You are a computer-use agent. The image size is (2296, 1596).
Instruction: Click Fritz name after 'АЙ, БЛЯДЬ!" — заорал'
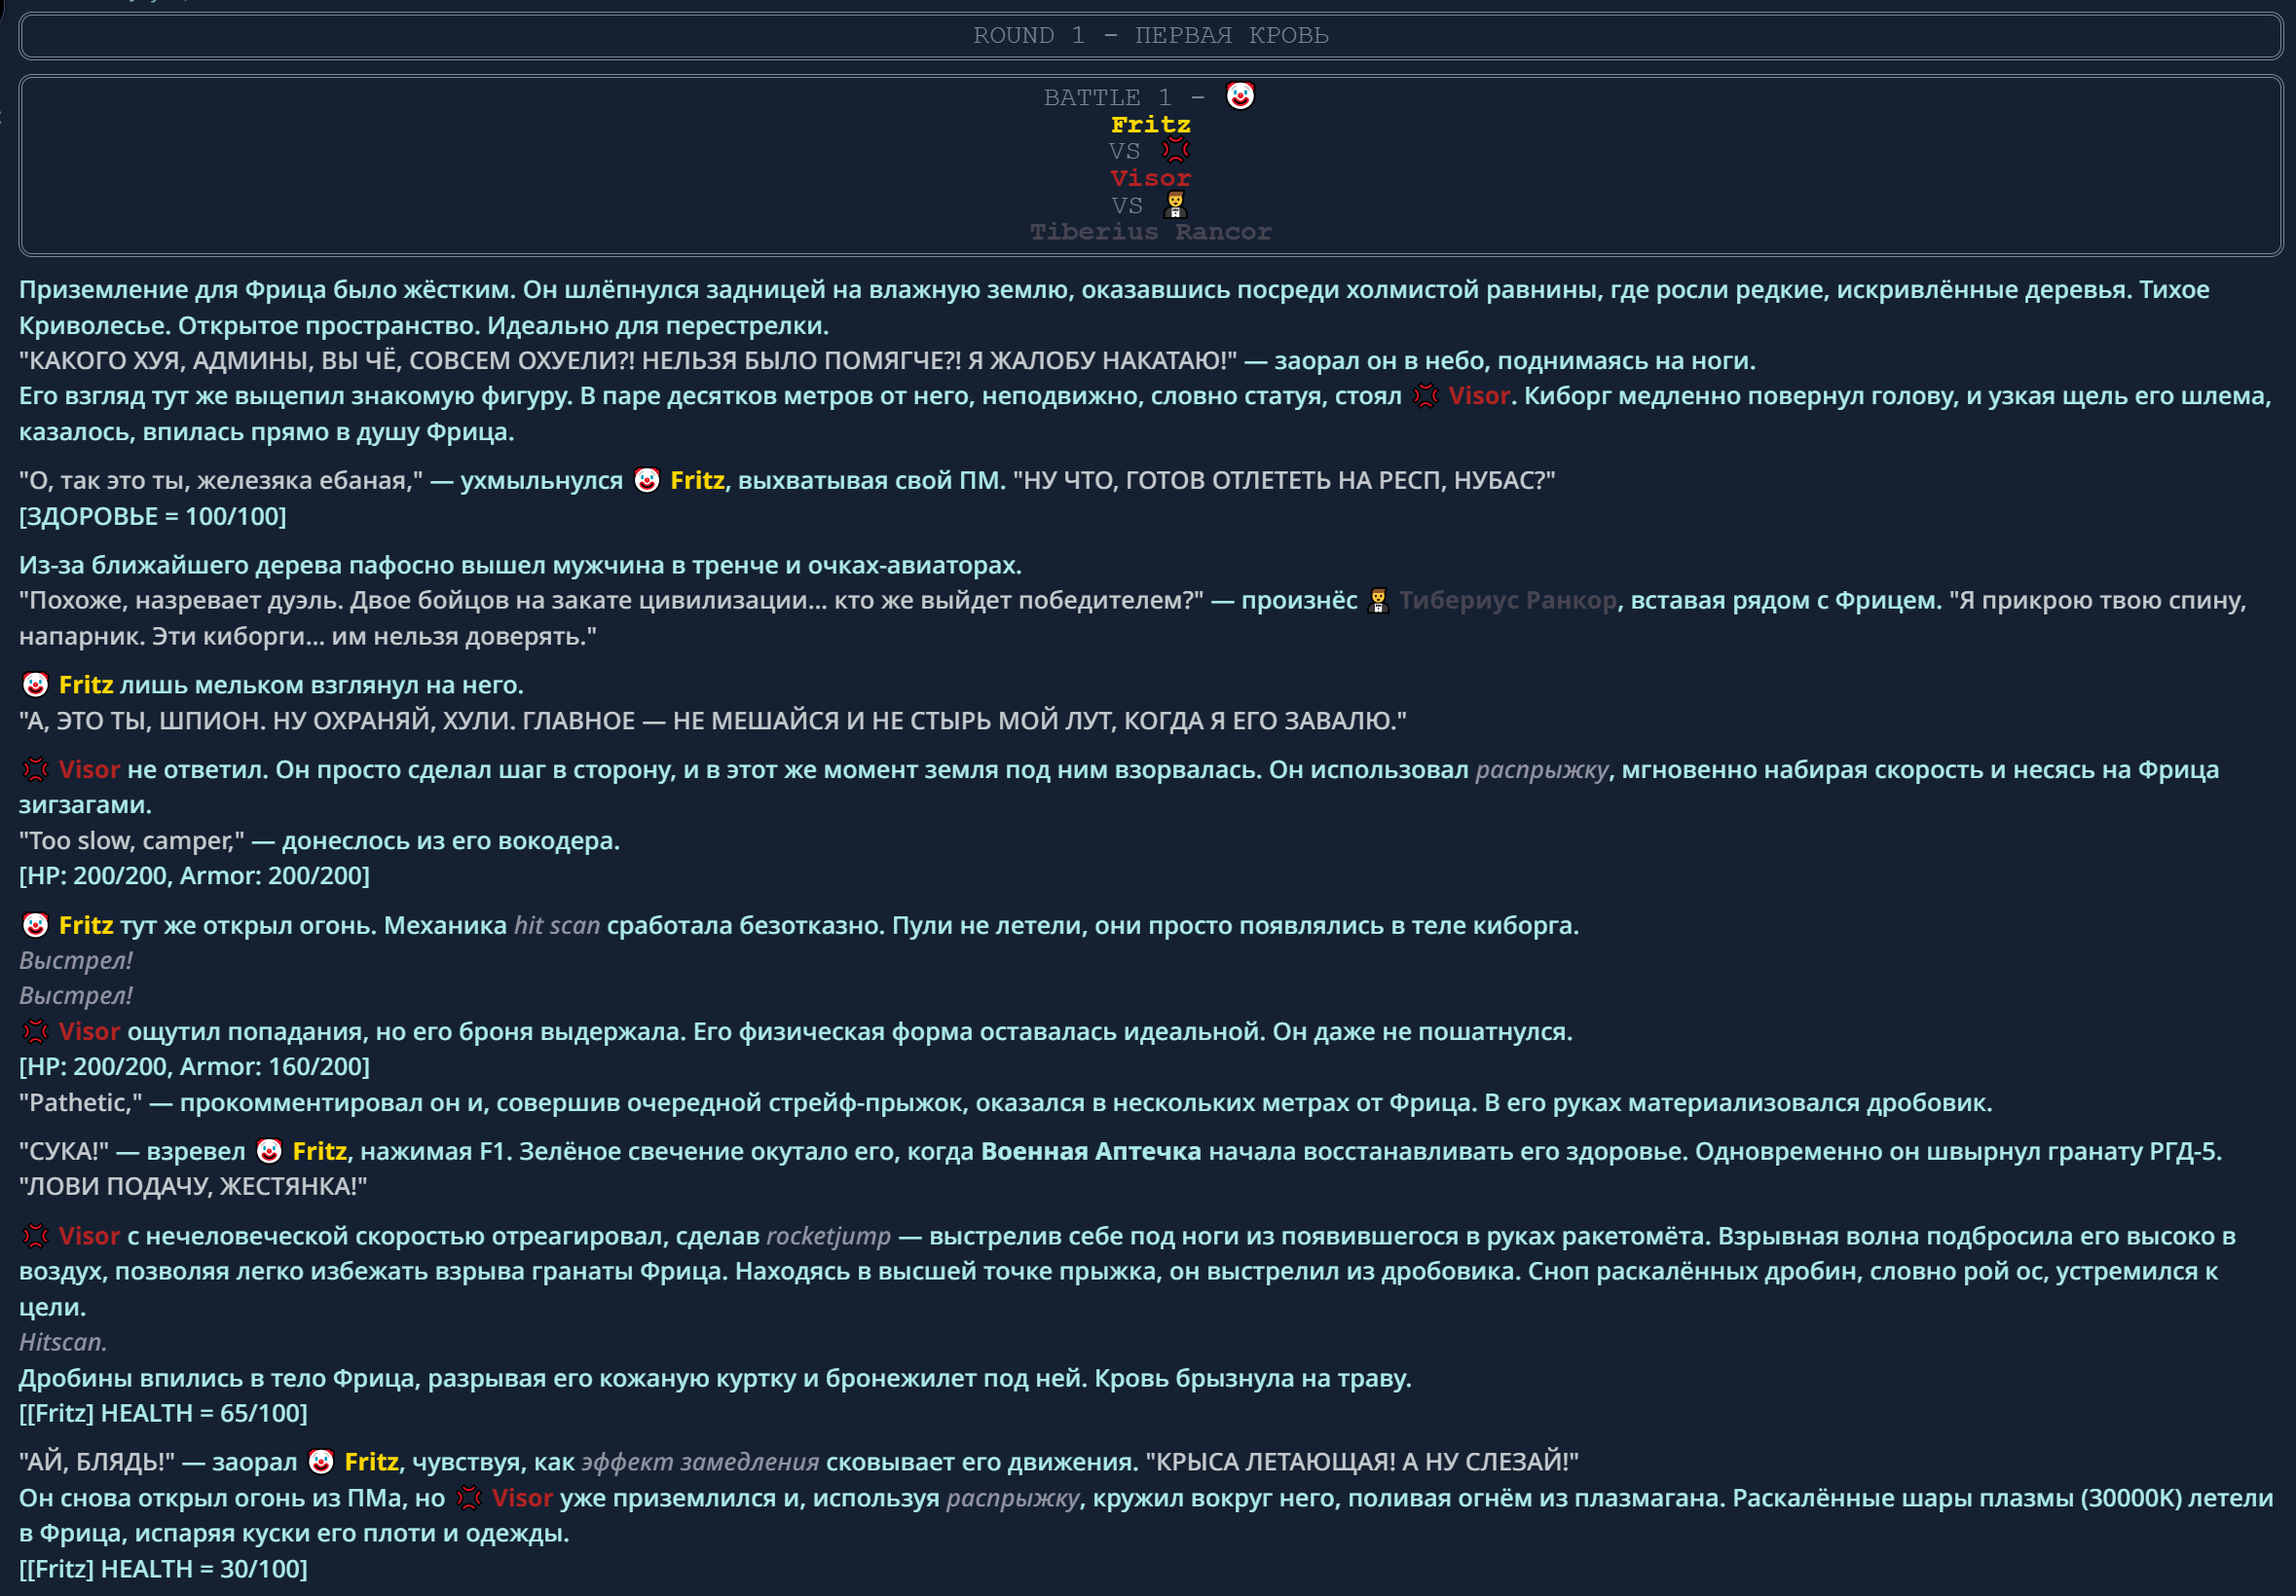[x=371, y=1463]
